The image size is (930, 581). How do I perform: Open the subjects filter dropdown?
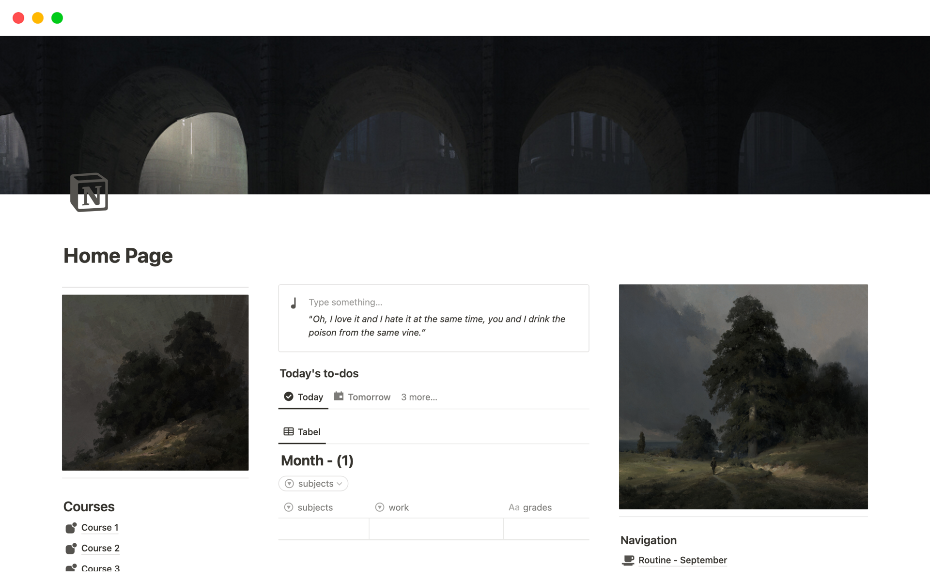(313, 484)
